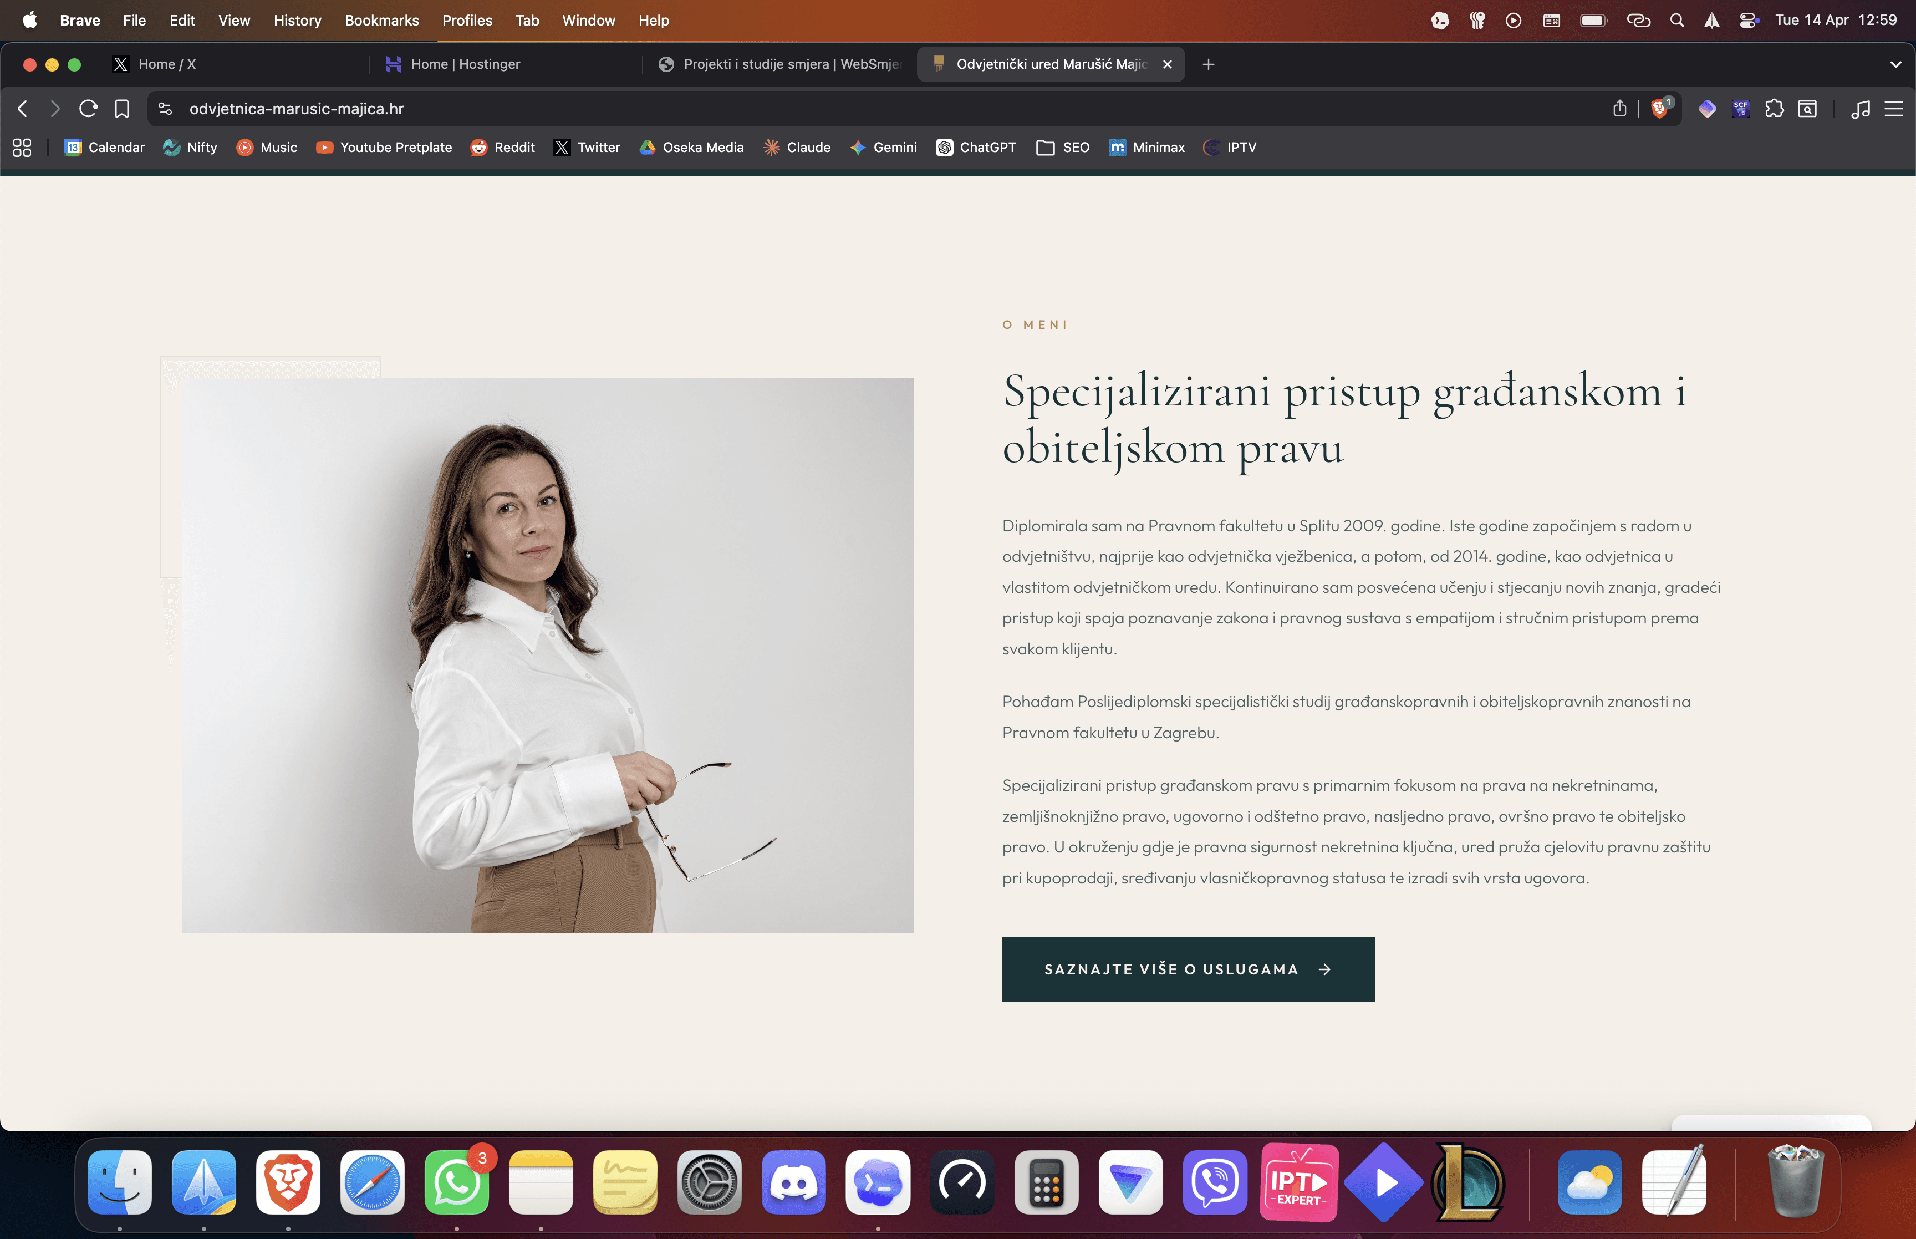Reload the current page
The image size is (1916, 1239).
coord(89,109)
